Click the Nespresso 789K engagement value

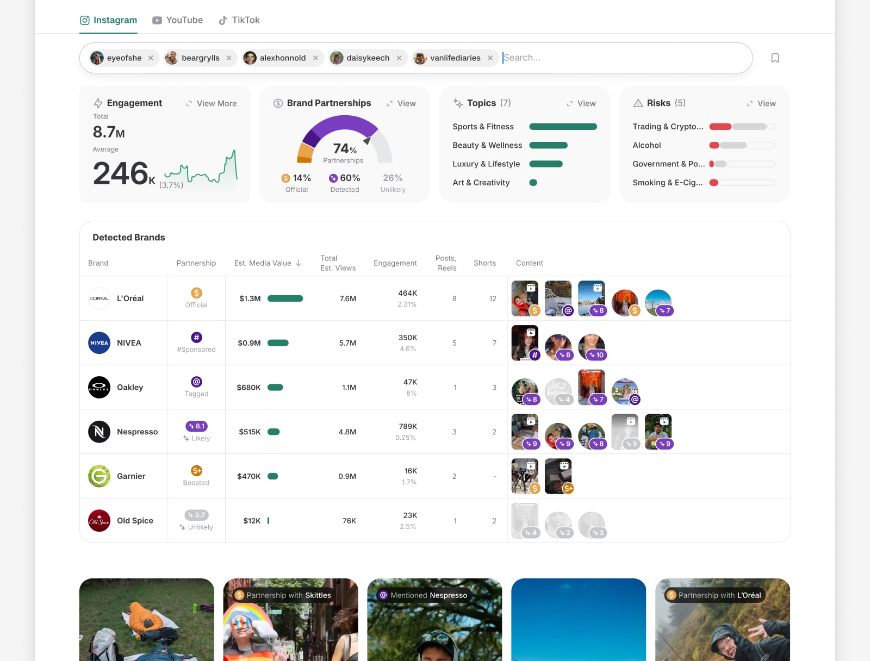point(408,427)
